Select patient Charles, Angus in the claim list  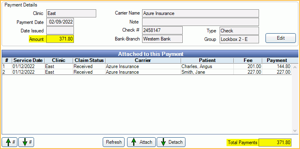(197, 66)
